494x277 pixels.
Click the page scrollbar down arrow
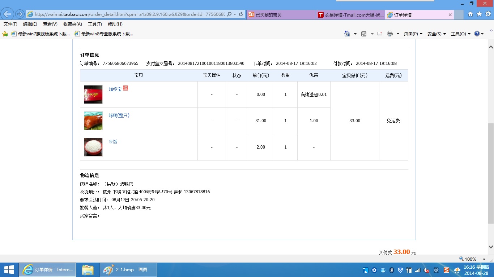tap(491, 247)
